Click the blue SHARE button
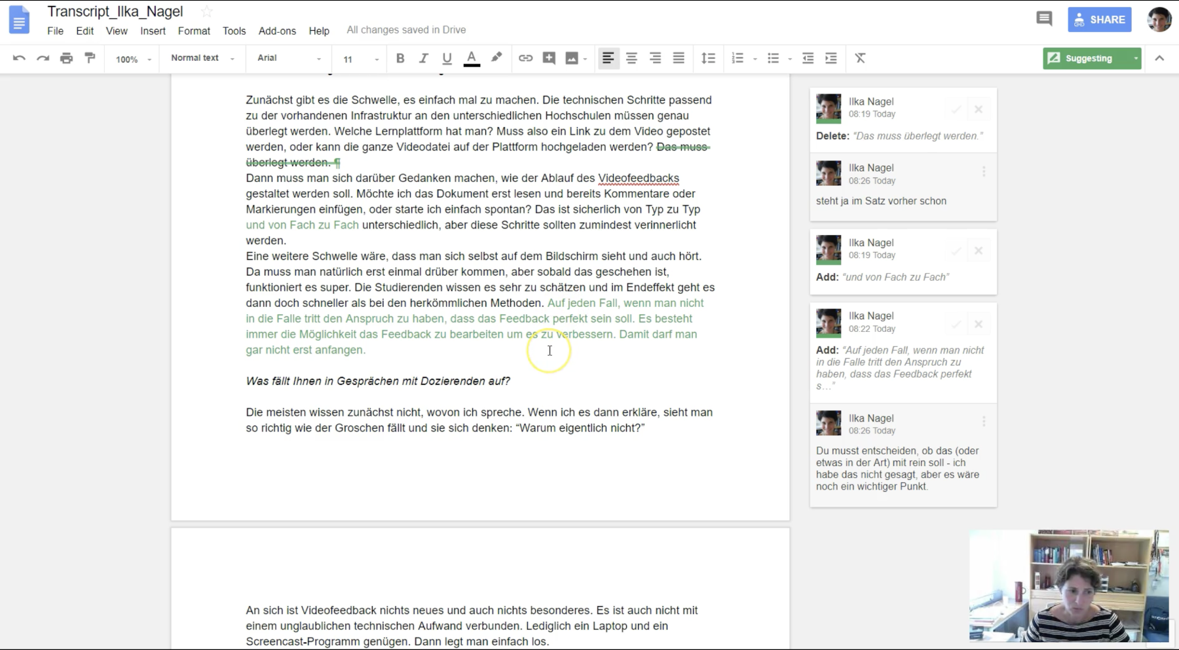Image resolution: width=1179 pixels, height=650 pixels. click(x=1100, y=20)
